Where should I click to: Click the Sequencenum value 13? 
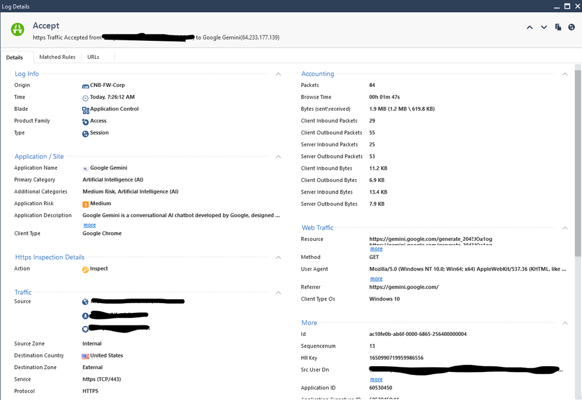(372, 346)
